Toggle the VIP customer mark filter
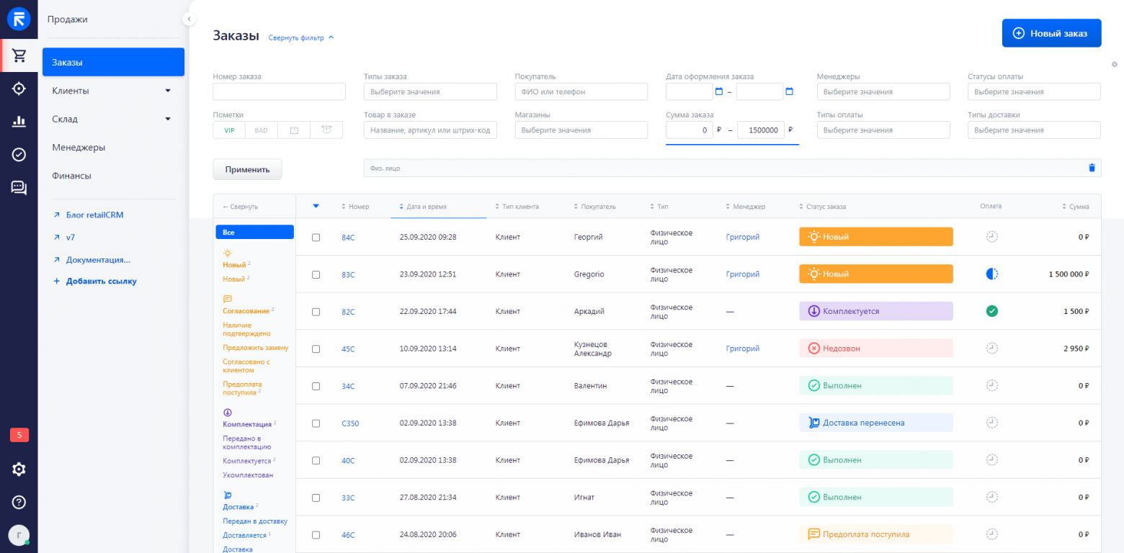1124x553 pixels. [228, 130]
